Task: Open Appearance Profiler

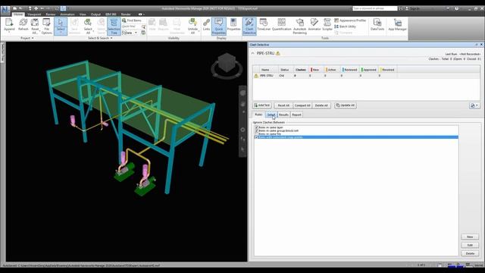Action: tap(350, 20)
